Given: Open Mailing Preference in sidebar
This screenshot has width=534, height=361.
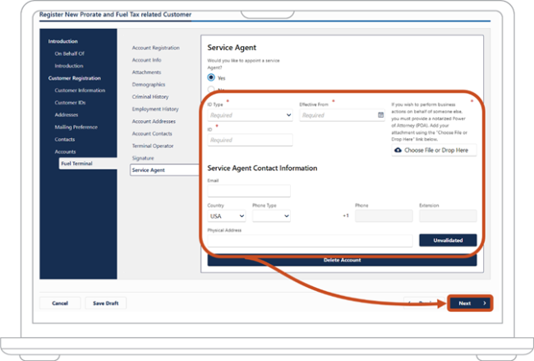Looking at the screenshot, I should point(76,127).
